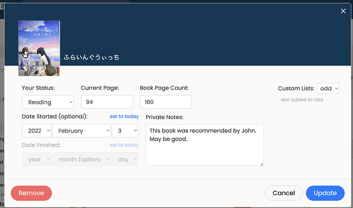Click the Book Page Count field showing 160
This screenshot has width=353, height=208.
click(x=166, y=102)
